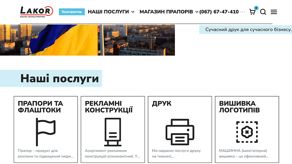Open the Вишивка логотипів heading

coord(239,107)
